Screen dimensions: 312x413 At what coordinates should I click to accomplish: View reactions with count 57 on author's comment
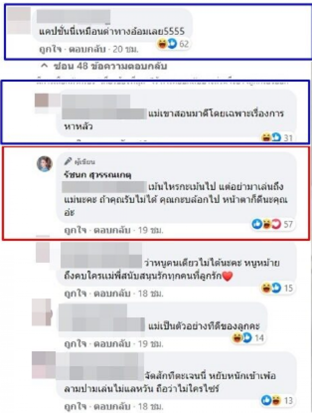click(x=272, y=224)
